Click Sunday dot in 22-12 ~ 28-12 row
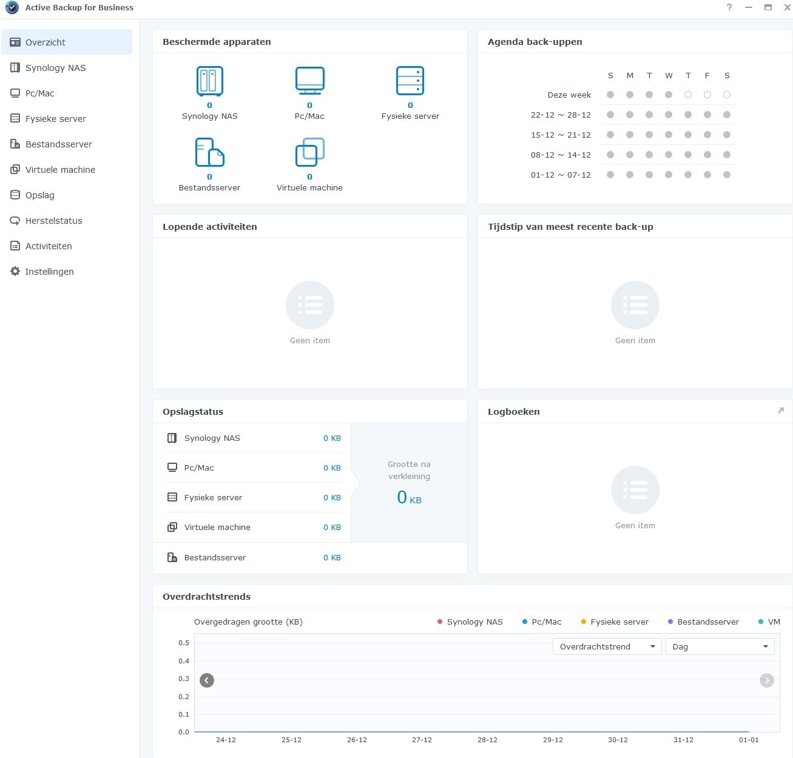Image resolution: width=793 pixels, height=758 pixels. [610, 115]
